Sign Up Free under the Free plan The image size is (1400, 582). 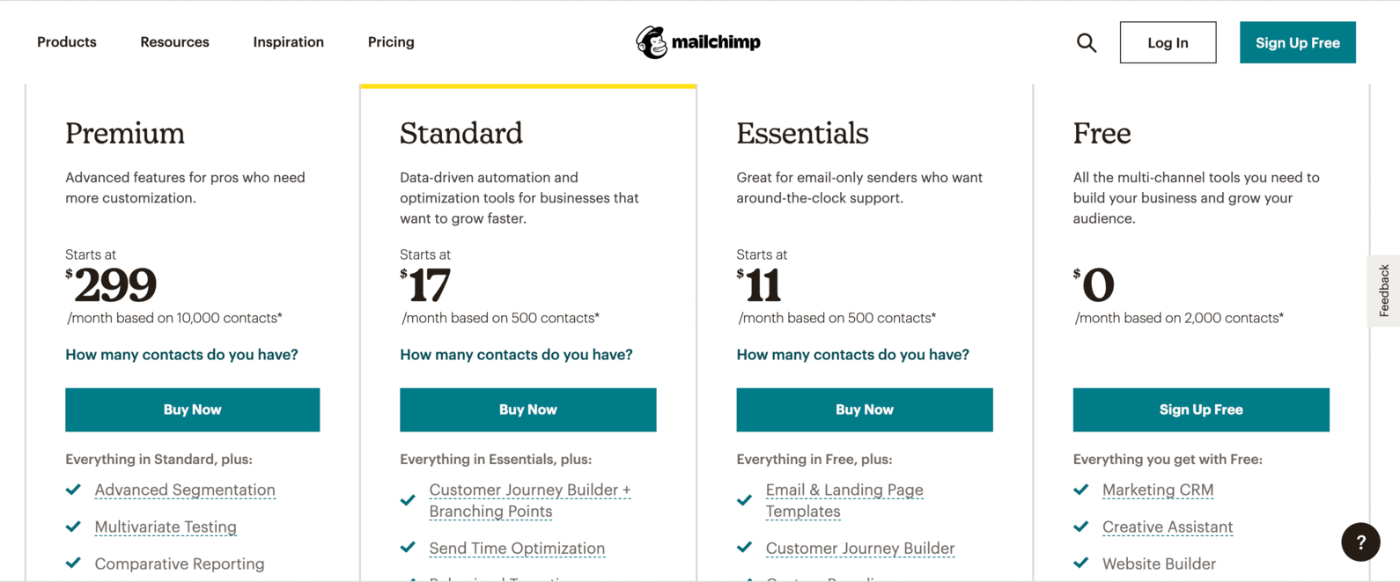tap(1201, 409)
